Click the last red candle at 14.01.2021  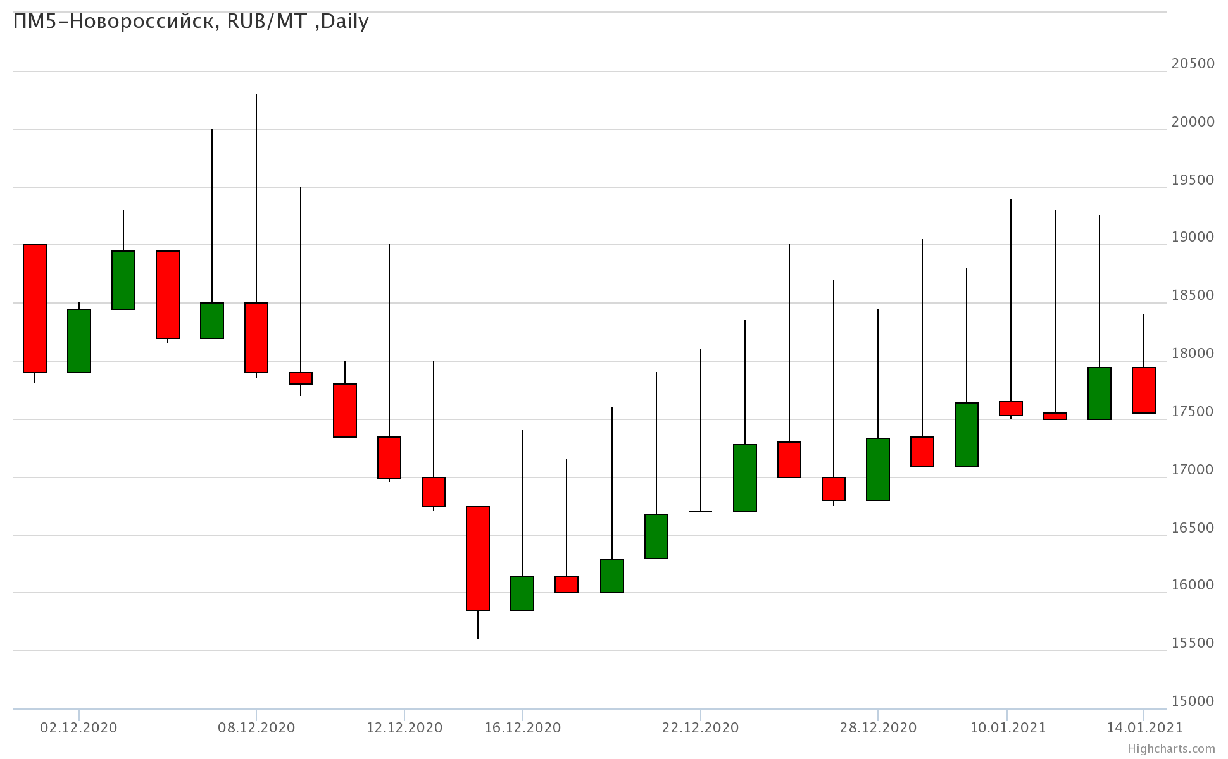click(x=1144, y=390)
